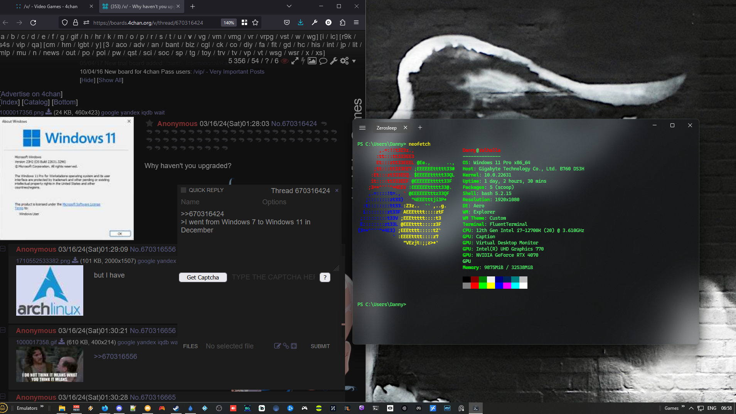Expand the Games taskbar toolbar chevron

pyautogui.click(x=683, y=407)
